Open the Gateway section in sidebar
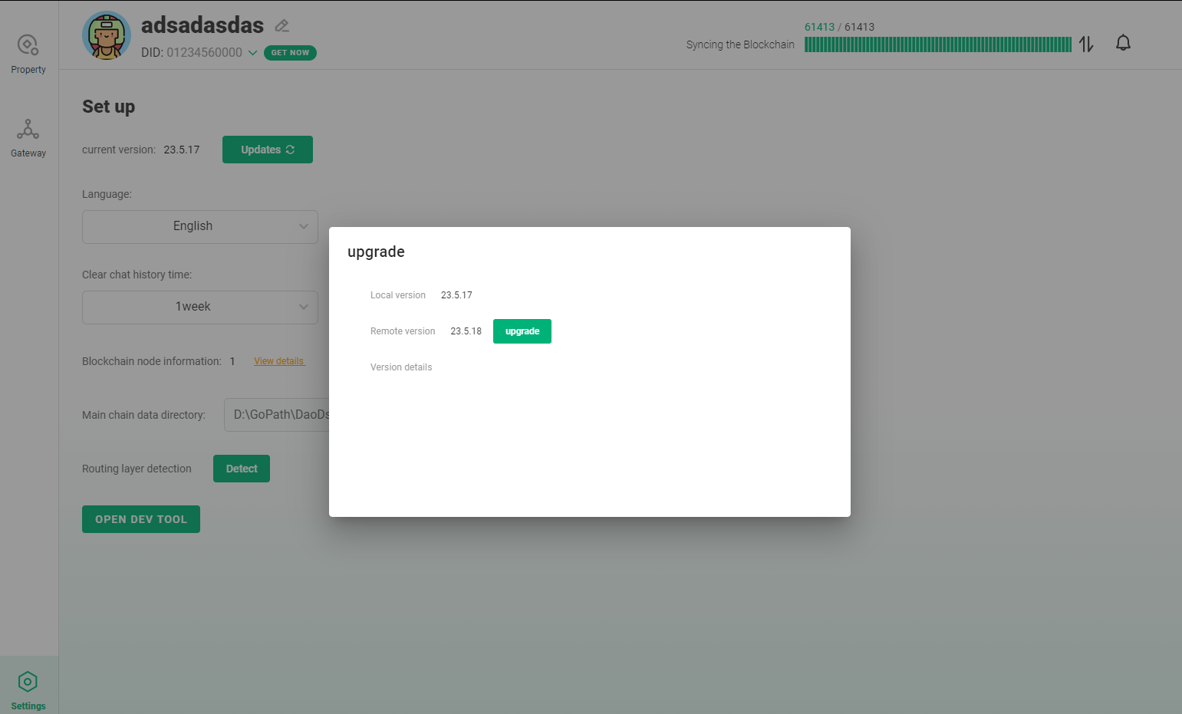The height and width of the screenshot is (714, 1182). coord(28,138)
